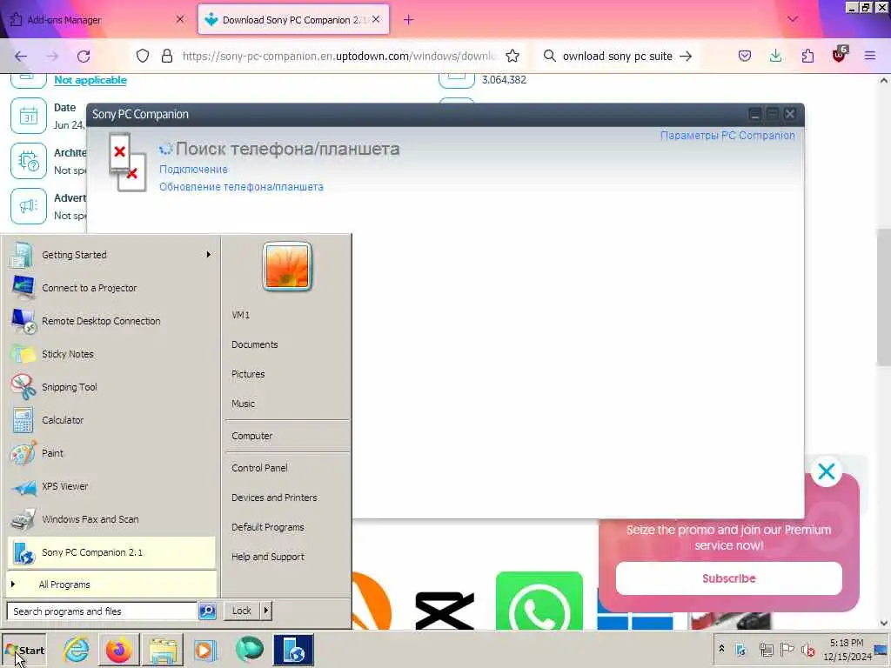The height and width of the screenshot is (668, 891).
Task: Click the Subscribe button
Action: coord(728,578)
